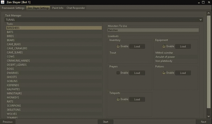
Task: Select the RATS task
Action: pos(54,101)
